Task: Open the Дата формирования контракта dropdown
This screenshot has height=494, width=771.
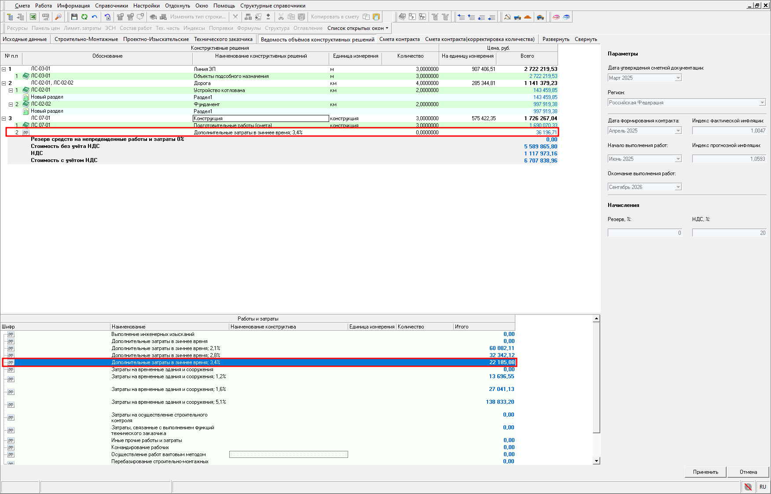Action: click(678, 131)
